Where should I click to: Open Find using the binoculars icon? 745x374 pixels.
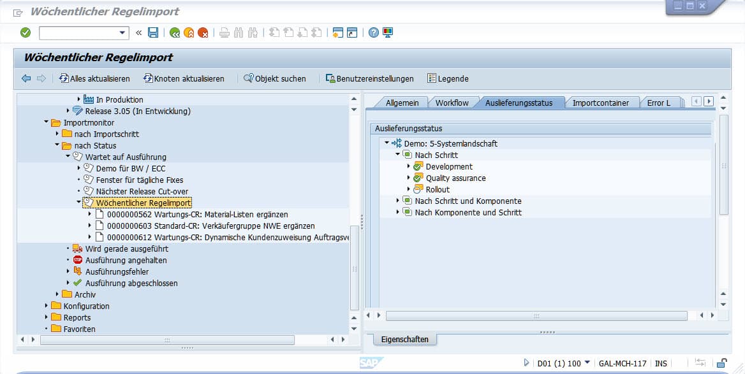(x=239, y=32)
